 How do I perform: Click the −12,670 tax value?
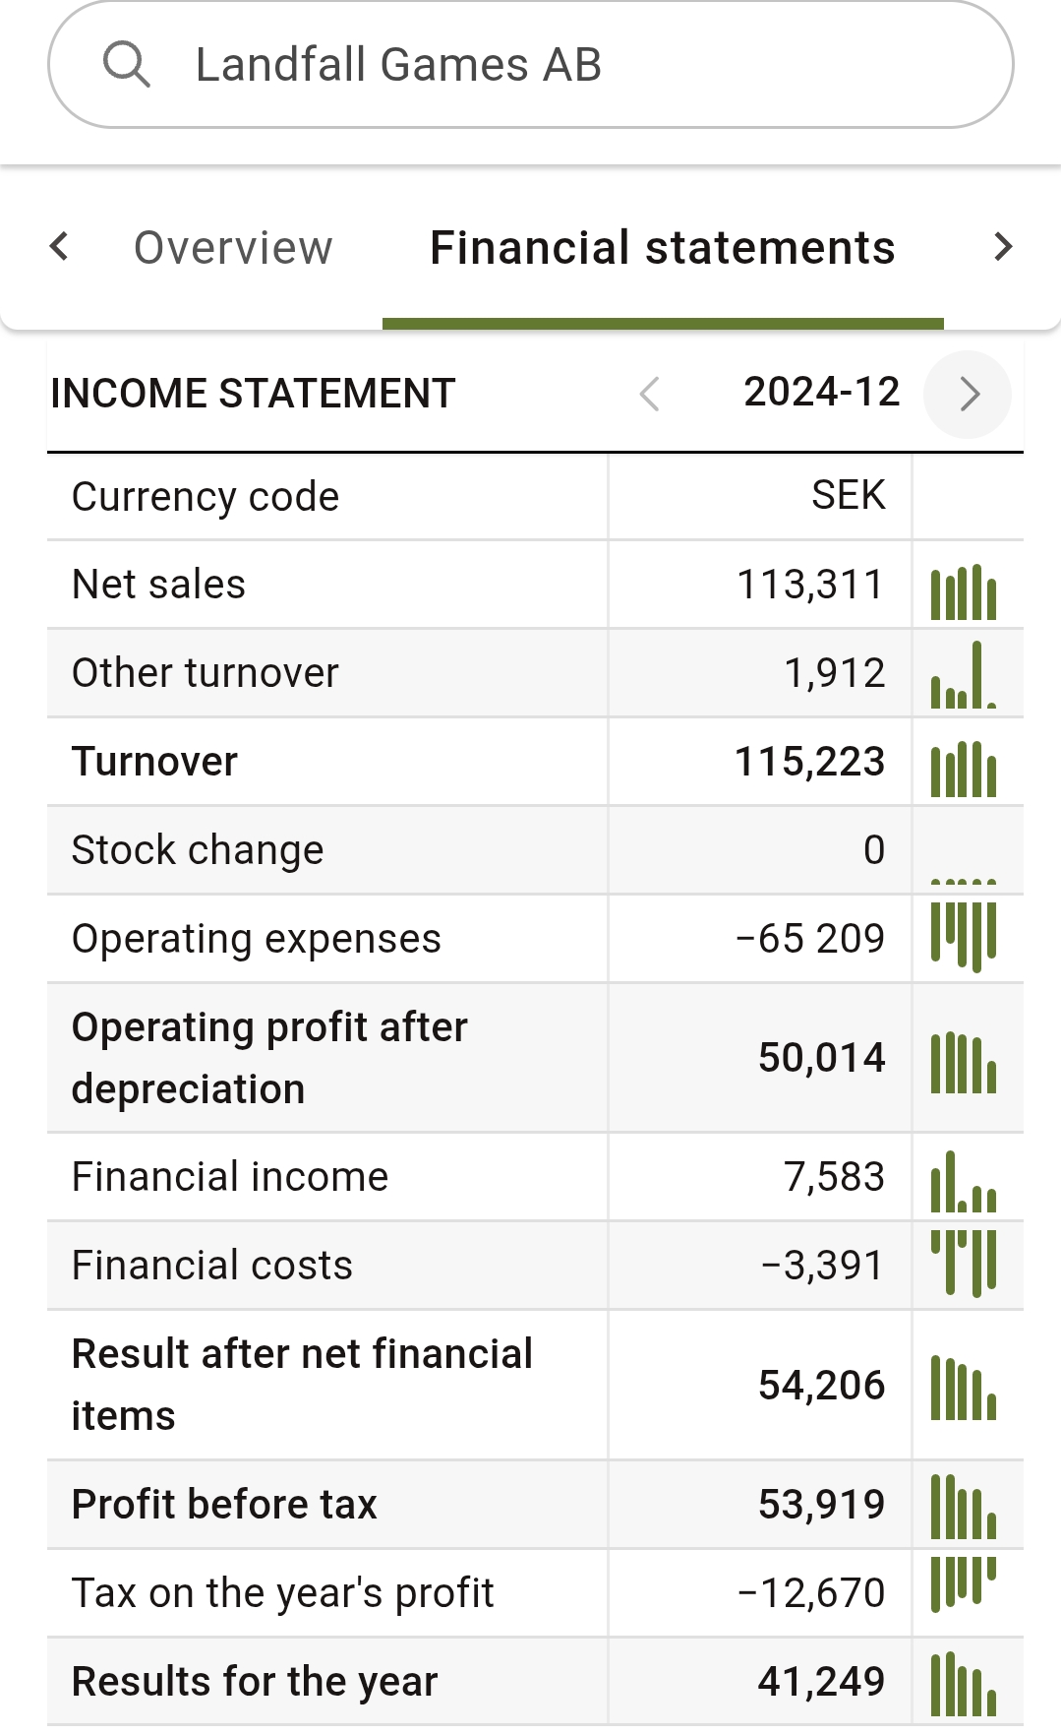point(811,1593)
